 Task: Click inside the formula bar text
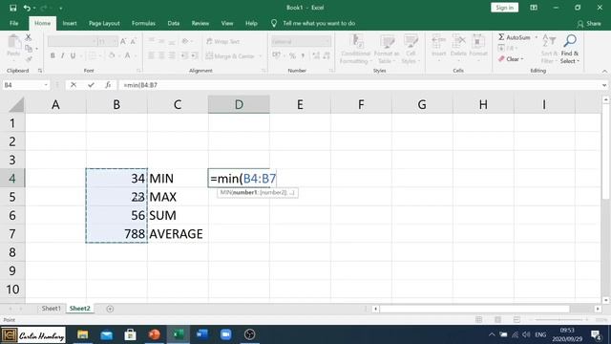140,85
